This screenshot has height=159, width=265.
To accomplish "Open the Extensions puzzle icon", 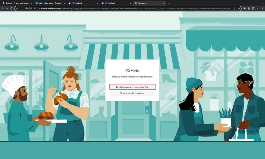I will point(244,8).
